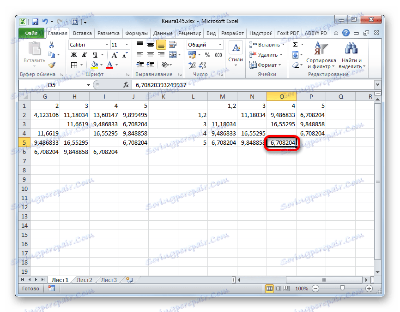The height and width of the screenshot is (312, 400).
Task: Switch to the Вид ribbon tab
Action: (x=211, y=33)
